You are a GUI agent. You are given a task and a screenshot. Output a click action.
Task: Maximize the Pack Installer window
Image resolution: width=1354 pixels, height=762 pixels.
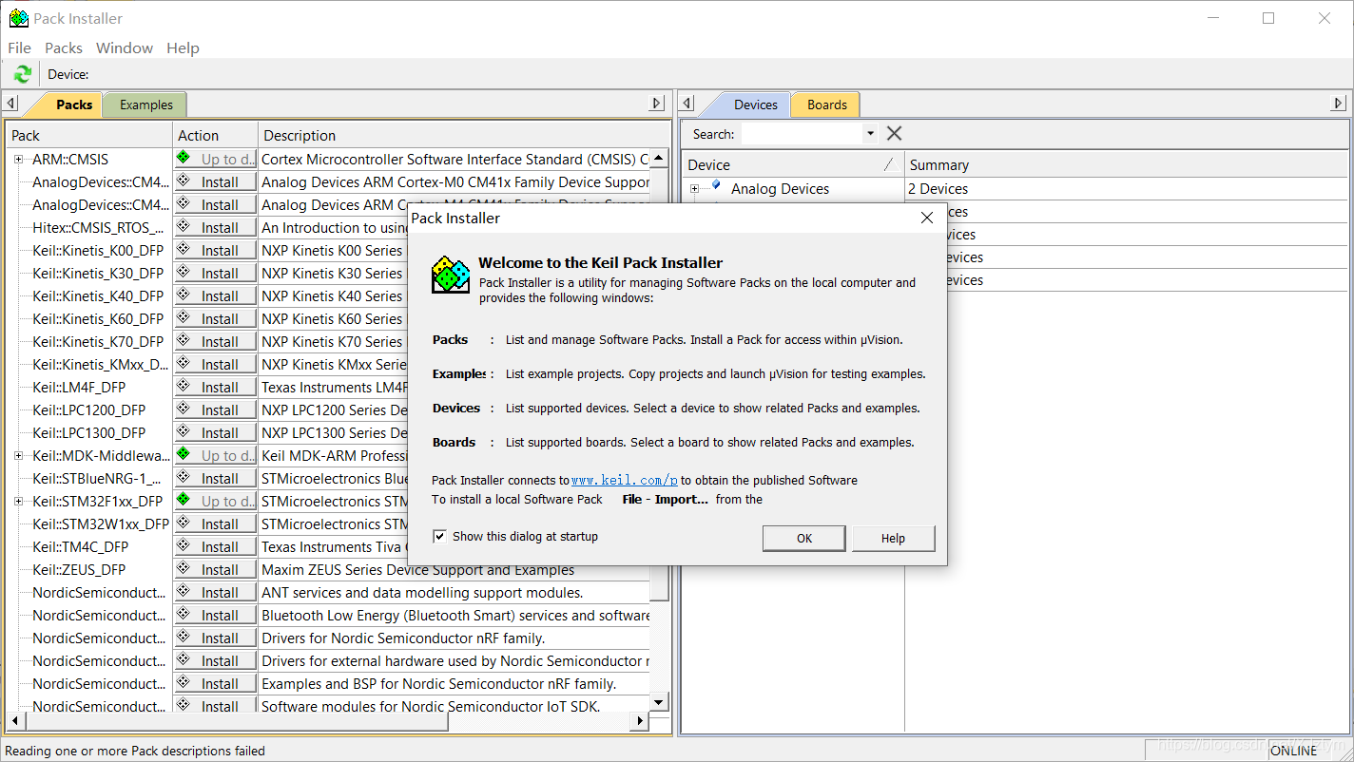(x=1268, y=18)
